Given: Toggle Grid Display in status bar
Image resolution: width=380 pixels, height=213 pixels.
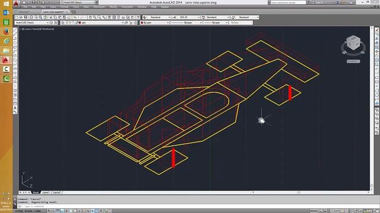Looking at the screenshot, I should (x=58, y=211).
